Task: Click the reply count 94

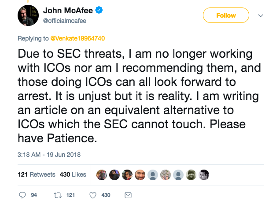Action: coord(34,195)
